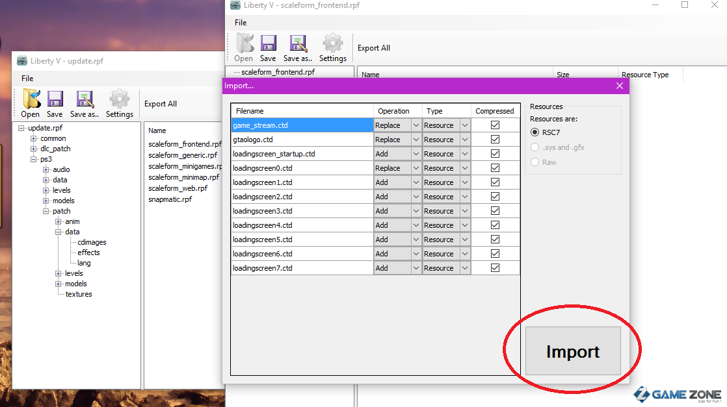
Task: Uncheck Compressed for gtaologo.ctd
Action: (495, 140)
